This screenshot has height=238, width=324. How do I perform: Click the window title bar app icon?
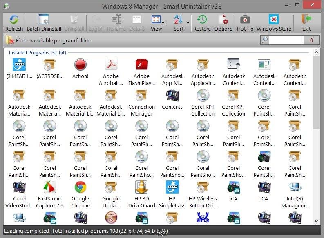tap(7, 6)
